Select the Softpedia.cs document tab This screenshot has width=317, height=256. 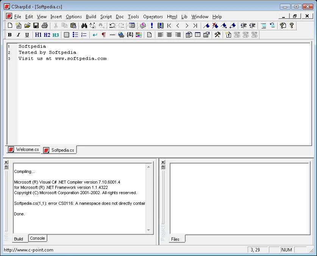pos(59,150)
